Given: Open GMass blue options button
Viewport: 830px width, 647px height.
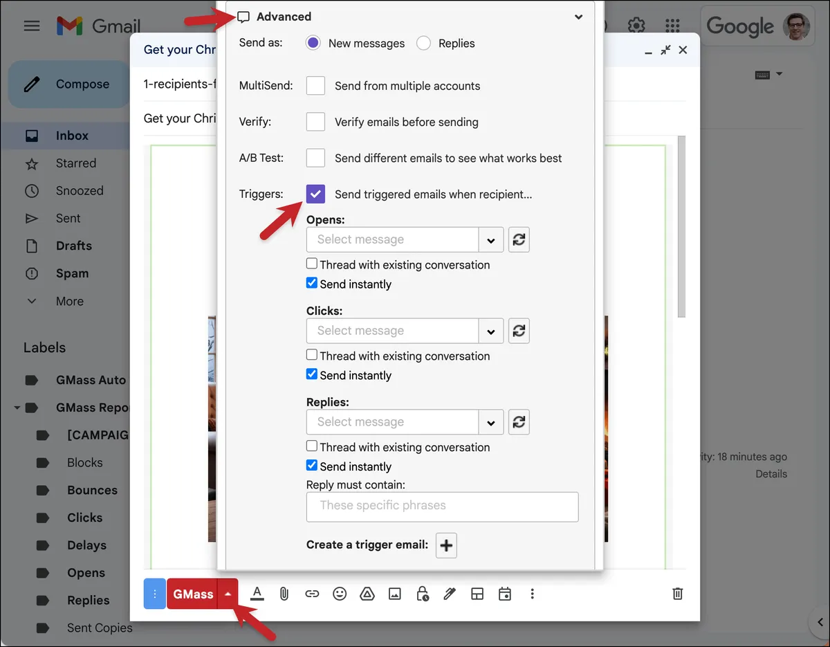Looking at the screenshot, I should (155, 594).
